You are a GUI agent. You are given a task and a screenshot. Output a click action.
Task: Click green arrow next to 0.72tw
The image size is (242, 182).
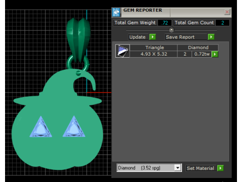coord(215,54)
